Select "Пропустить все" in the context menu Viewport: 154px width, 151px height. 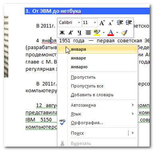coord(97,86)
